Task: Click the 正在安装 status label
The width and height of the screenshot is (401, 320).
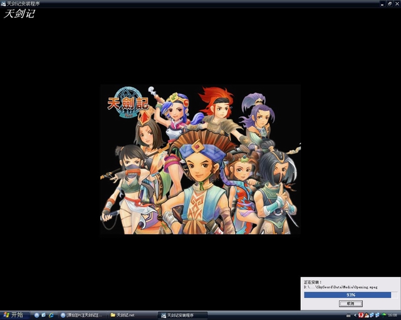Action: coord(313,282)
